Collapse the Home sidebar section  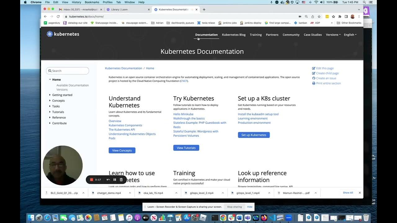tap(50, 80)
